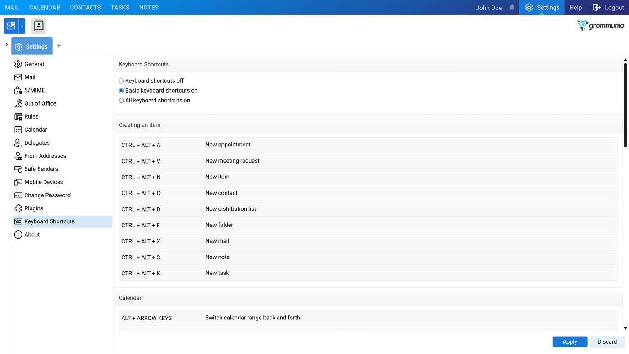The width and height of the screenshot is (629, 354).
Task: Apply the settings changes
Action: [x=570, y=342]
